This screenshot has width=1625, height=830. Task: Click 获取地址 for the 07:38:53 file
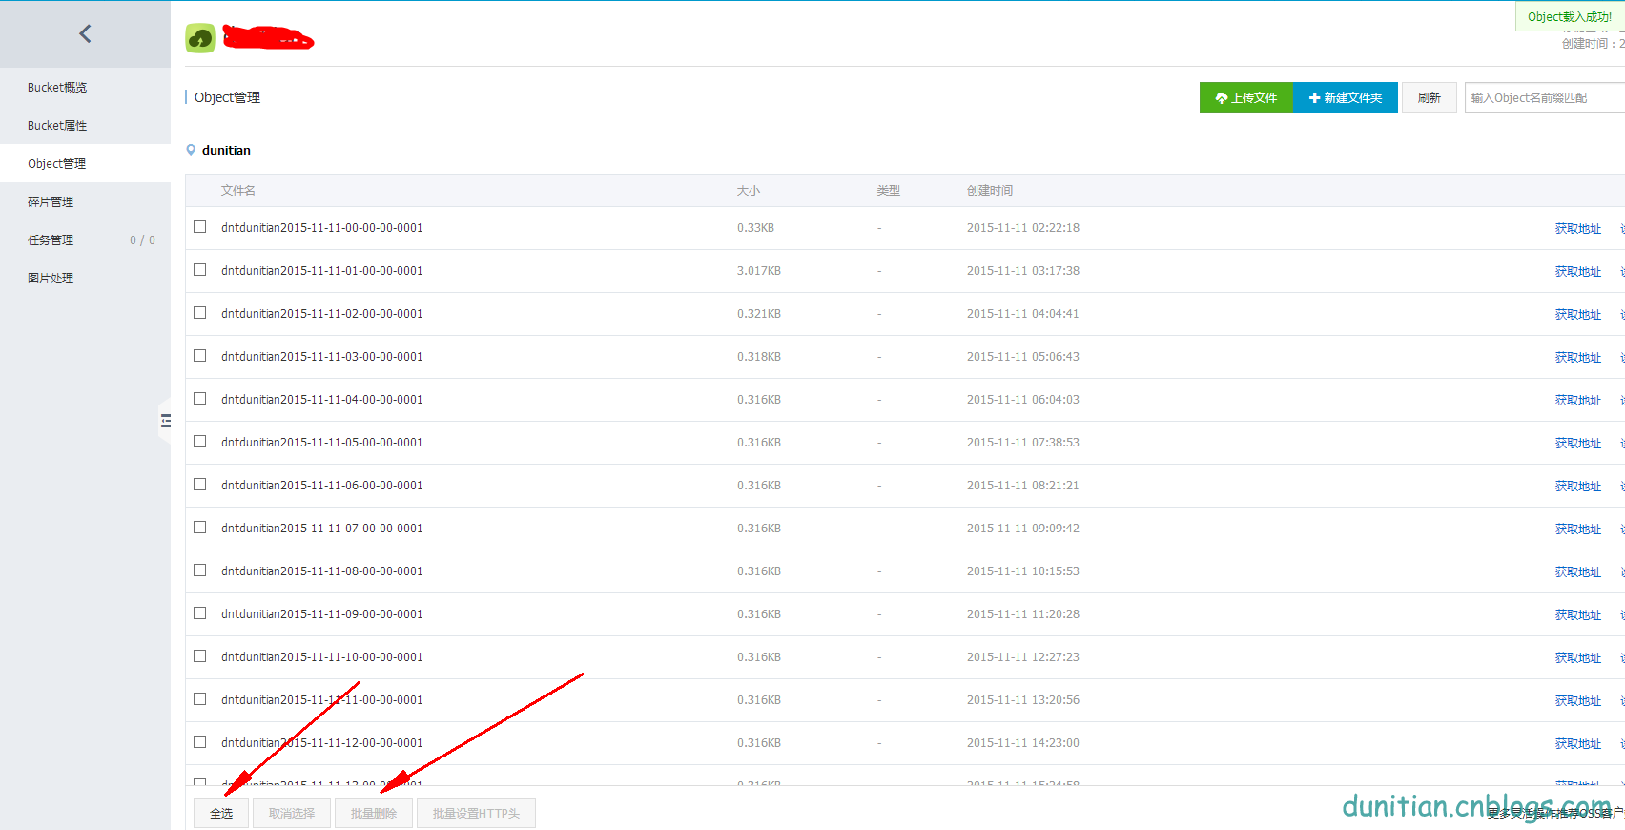[1578, 444]
